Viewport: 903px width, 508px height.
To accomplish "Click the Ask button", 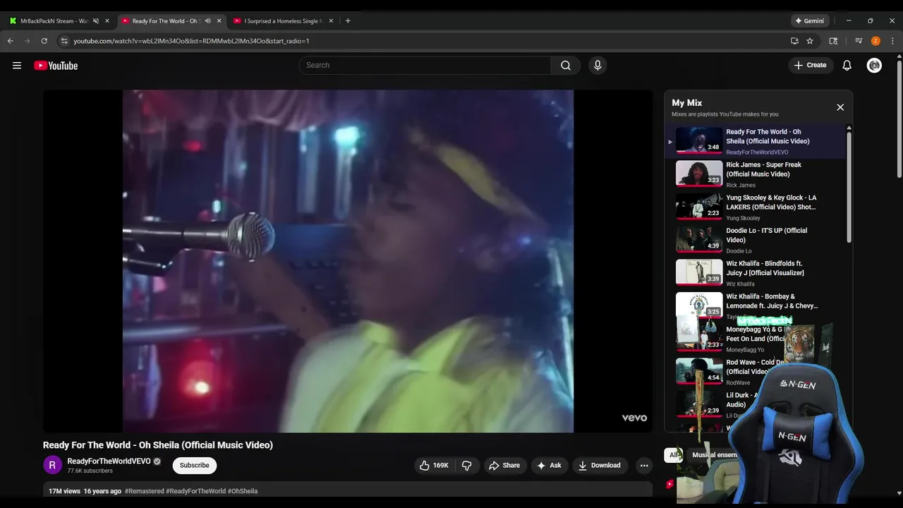I will [x=549, y=466].
